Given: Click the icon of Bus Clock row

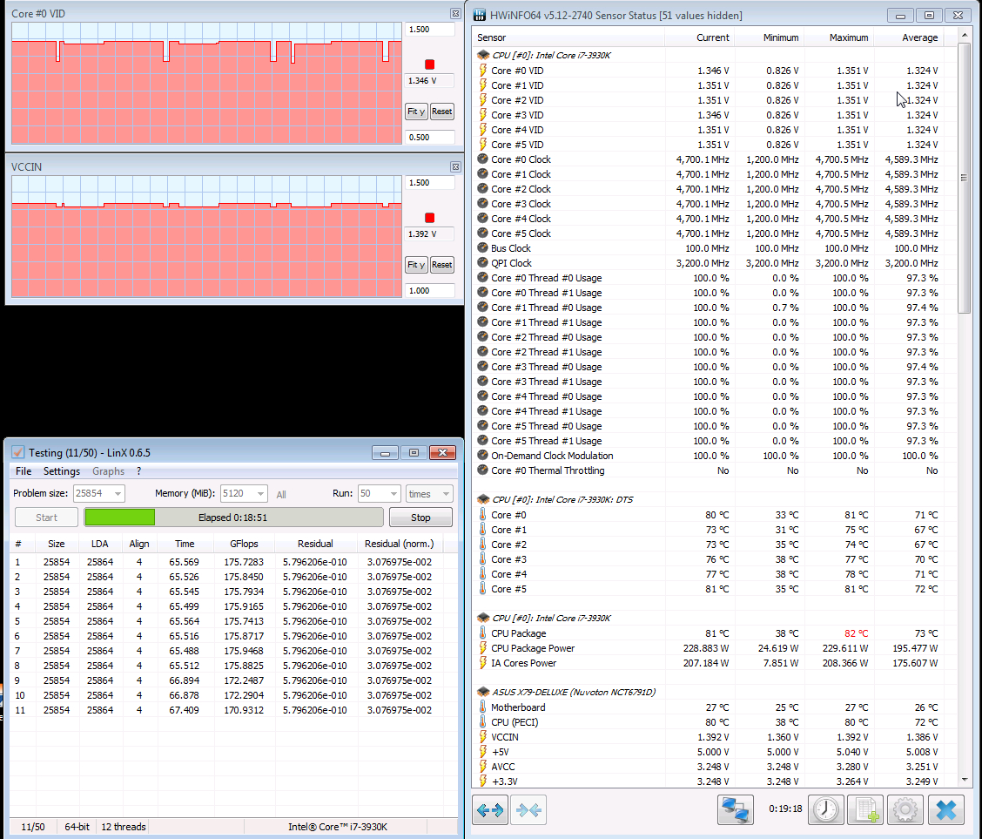Looking at the screenshot, I should pos(483,248).
